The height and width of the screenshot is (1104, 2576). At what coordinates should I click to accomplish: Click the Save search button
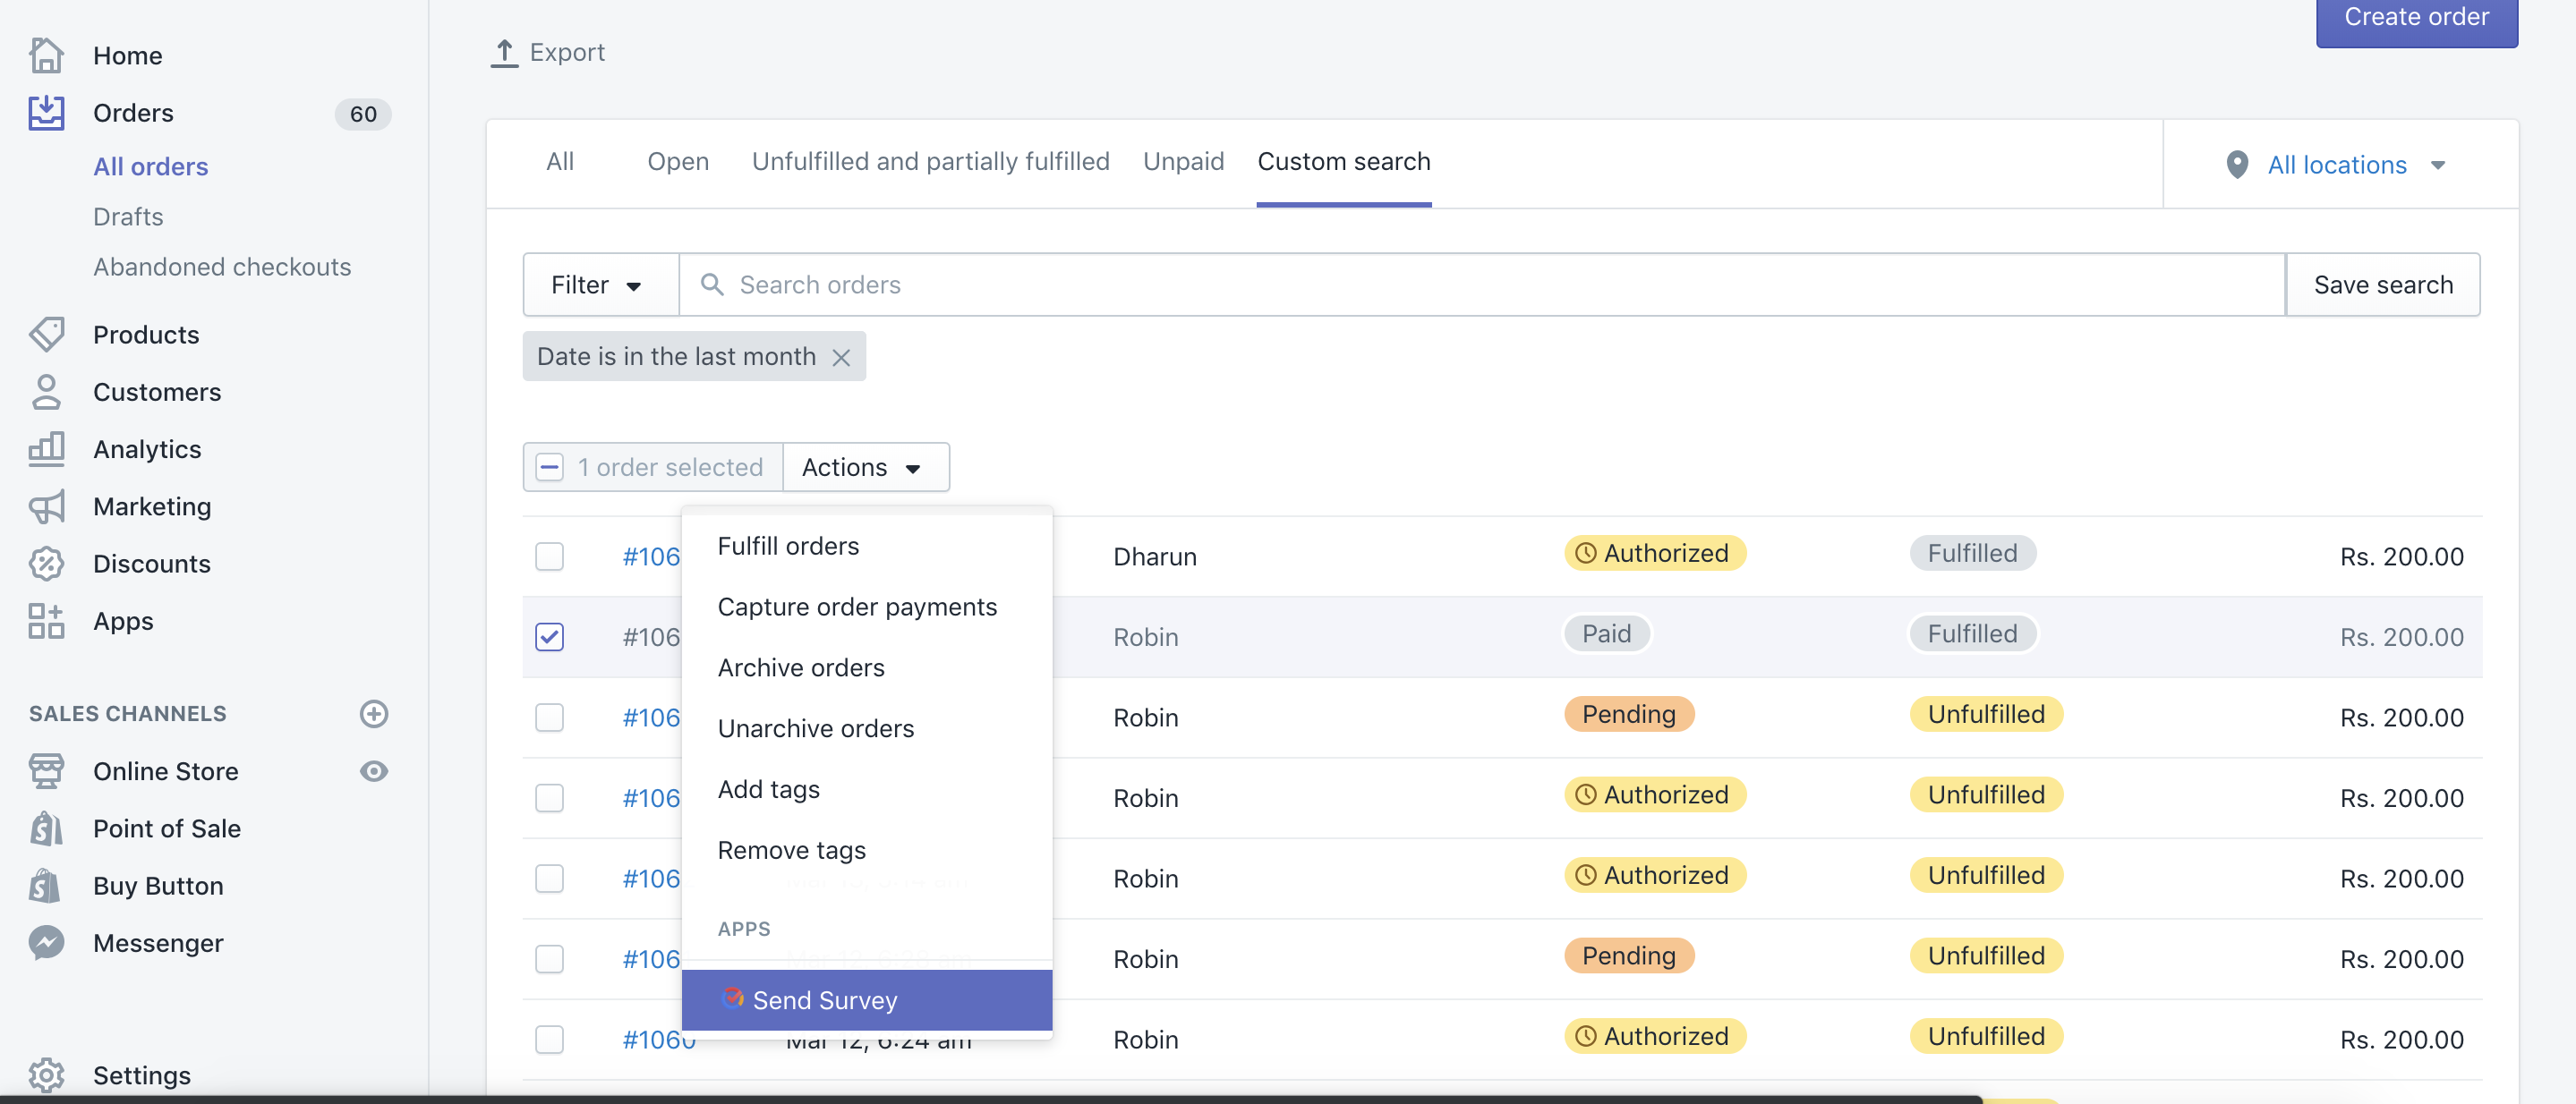2384,283
